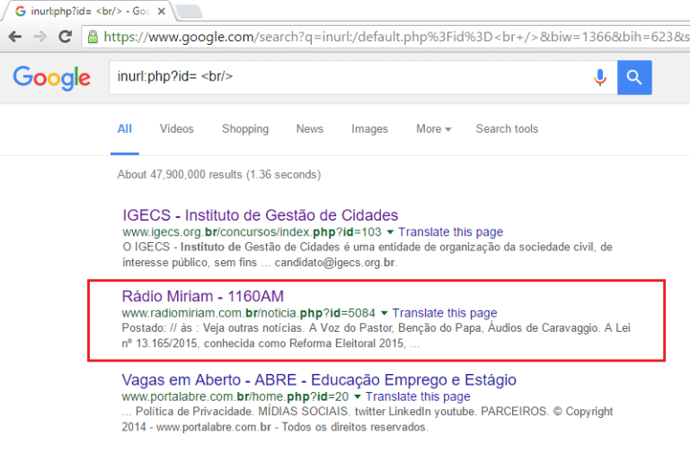Switch to the Images tab
Image resolution: width=690 pixels, height=461 pixels.
[x=369, y=129]
